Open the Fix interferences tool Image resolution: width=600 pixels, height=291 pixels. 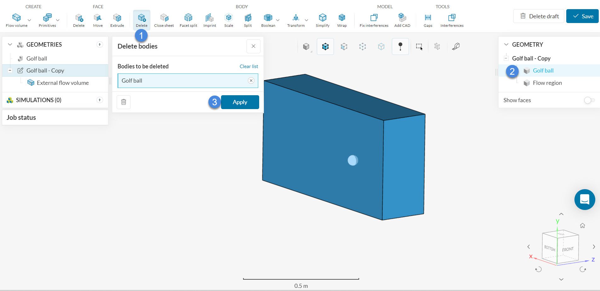pyautogui.click(x=374, y=20)
